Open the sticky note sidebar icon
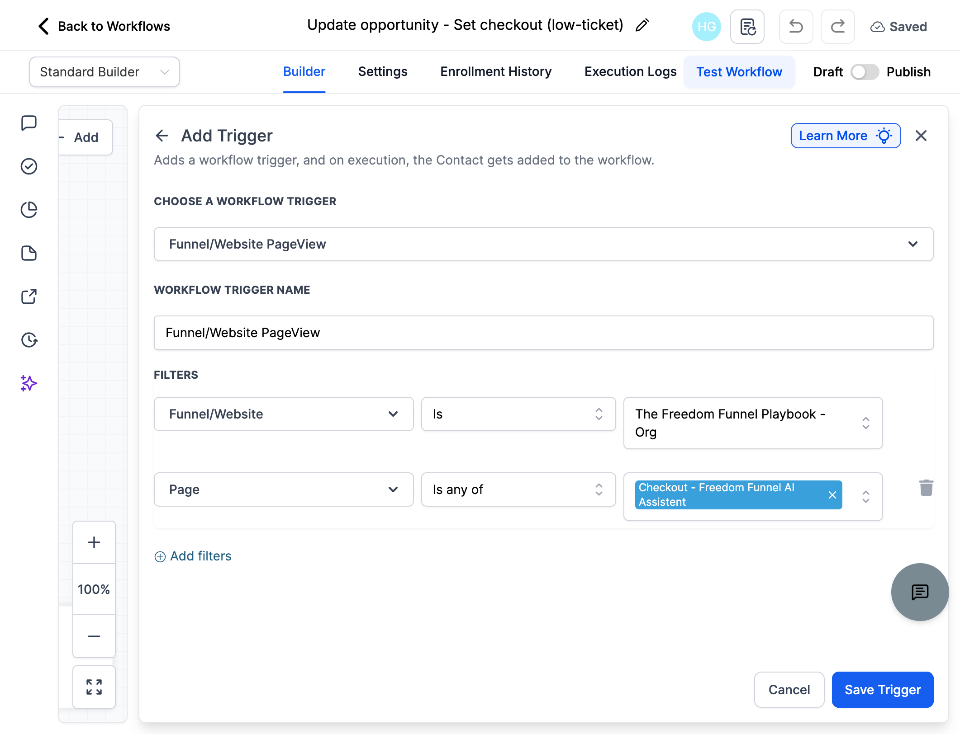 29,253
